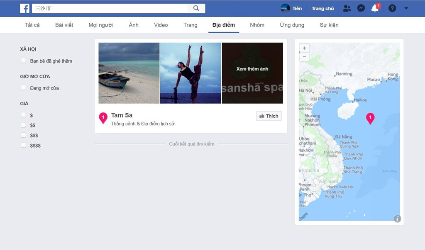Open the friend requests icon
Viewport: 425px width, 250px height.
[x=347, y=8]
